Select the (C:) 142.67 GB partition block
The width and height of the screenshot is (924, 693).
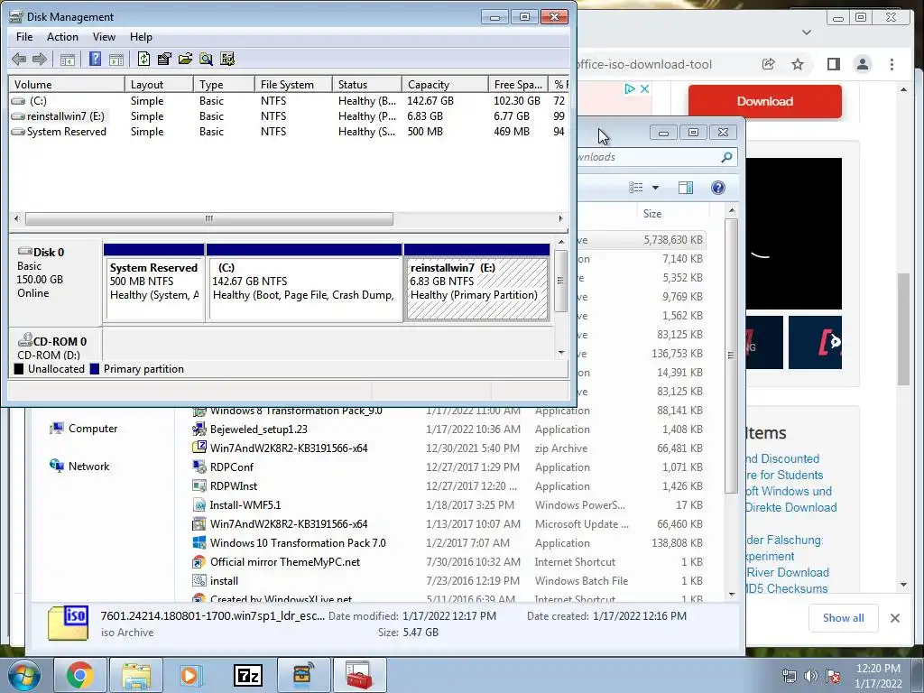pyautogui.click(x=304, y=282)
